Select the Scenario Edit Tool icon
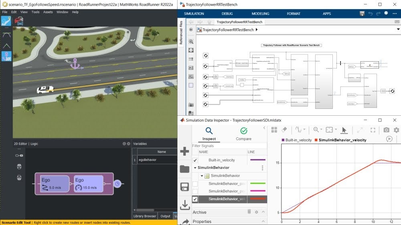The image size is (401, 225). (6, 21)
